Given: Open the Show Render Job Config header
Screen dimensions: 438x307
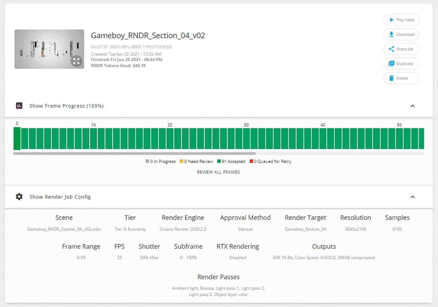Looking at the screenshot, I should click(x=60, y=196).
